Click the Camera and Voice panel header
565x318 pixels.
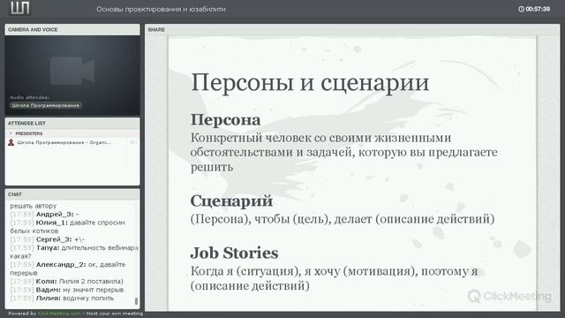coord(72,29)
